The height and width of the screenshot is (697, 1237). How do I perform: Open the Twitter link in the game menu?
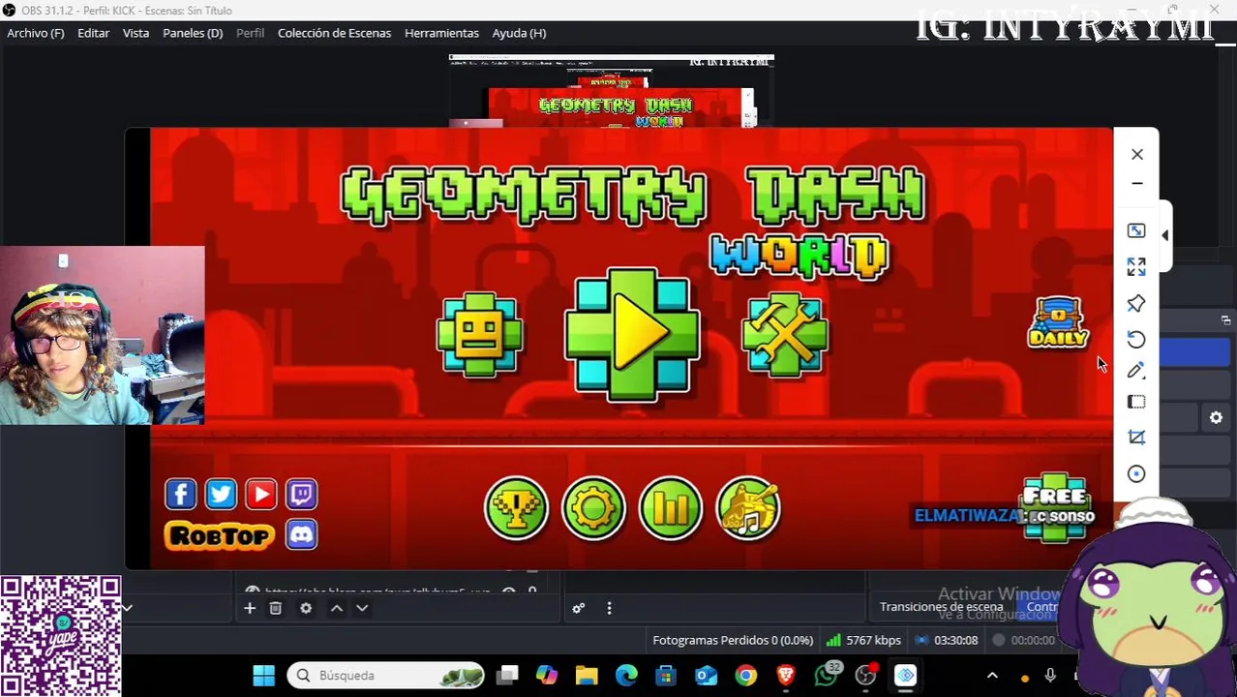click(221, 495)
